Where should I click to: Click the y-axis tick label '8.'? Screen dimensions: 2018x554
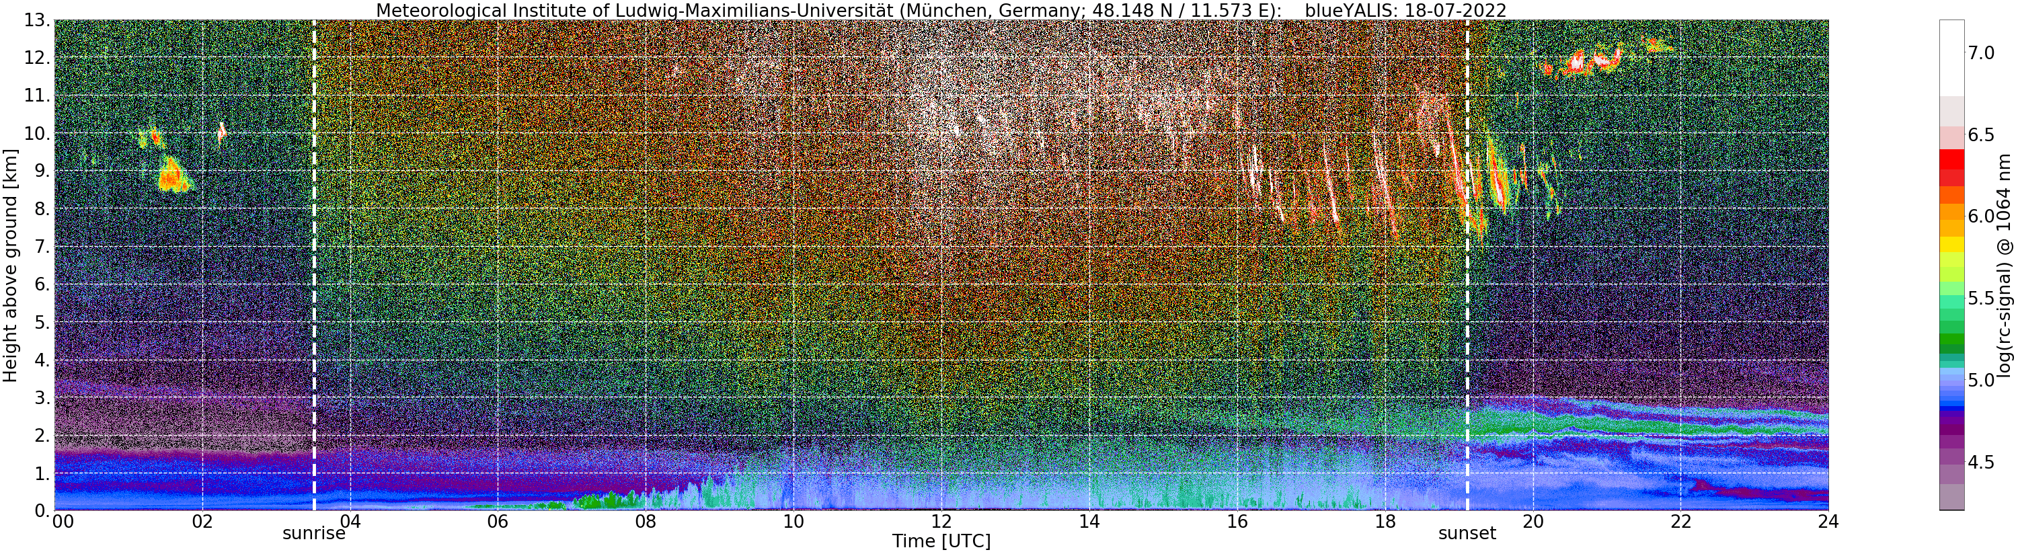click(42, 208)
